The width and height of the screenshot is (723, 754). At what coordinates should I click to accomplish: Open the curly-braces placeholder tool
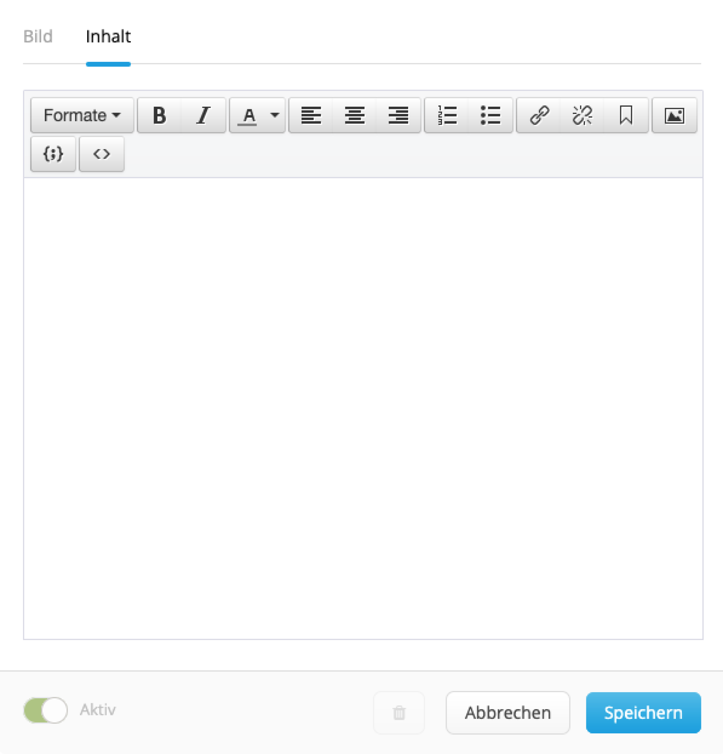click(53, 154)
